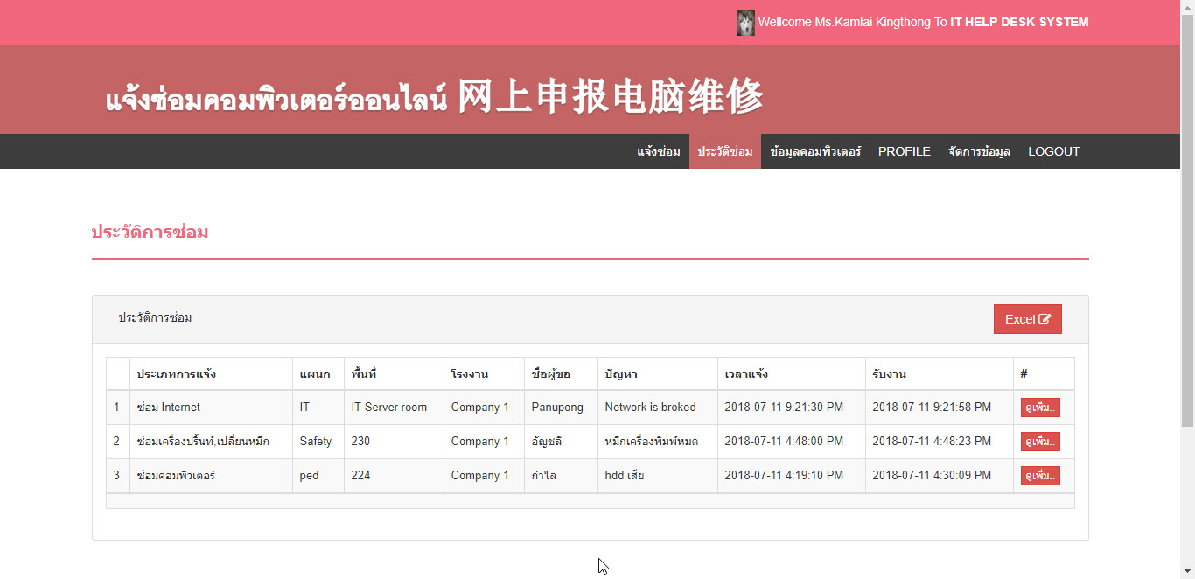Click the '2018-07-11 4:48:00 PM' cell

point(792,442)
